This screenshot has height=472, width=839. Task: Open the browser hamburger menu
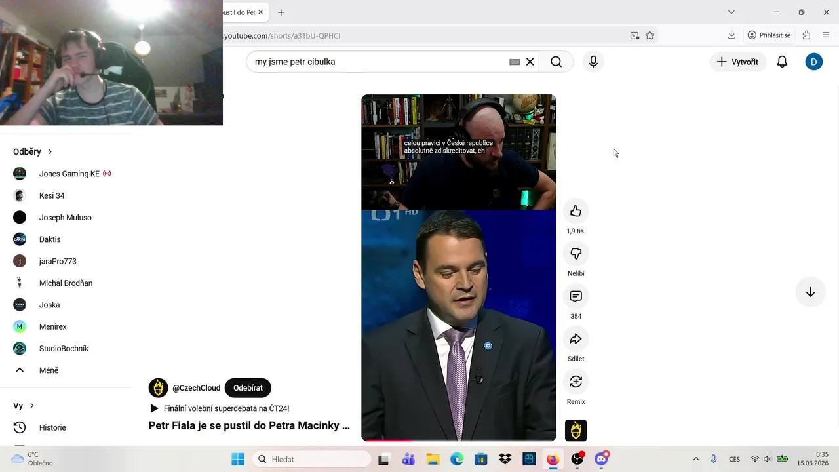point(826,35)
